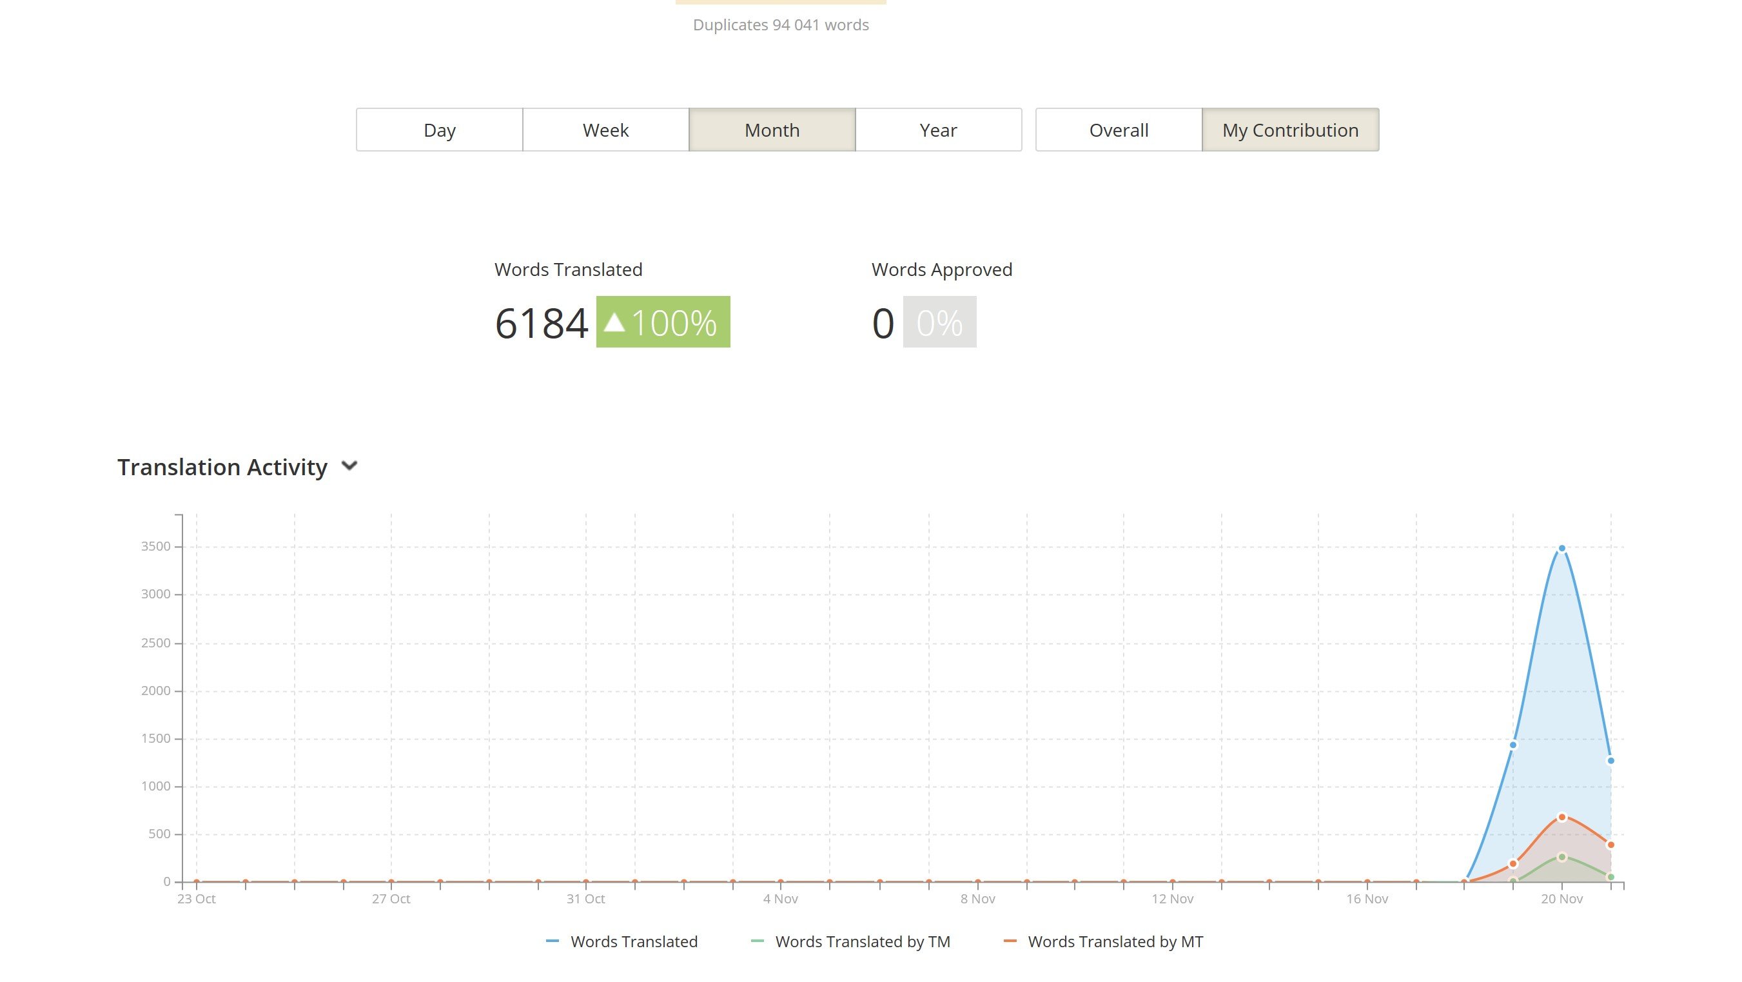Screen dimensions: 1742x982
Task: Click the green TM peak data point
Action: coord(1561,857)
